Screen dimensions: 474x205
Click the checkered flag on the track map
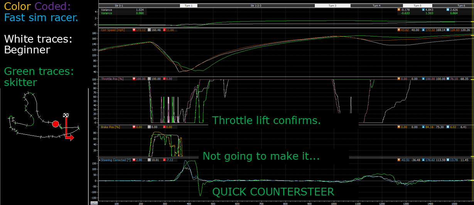(66, 115)
